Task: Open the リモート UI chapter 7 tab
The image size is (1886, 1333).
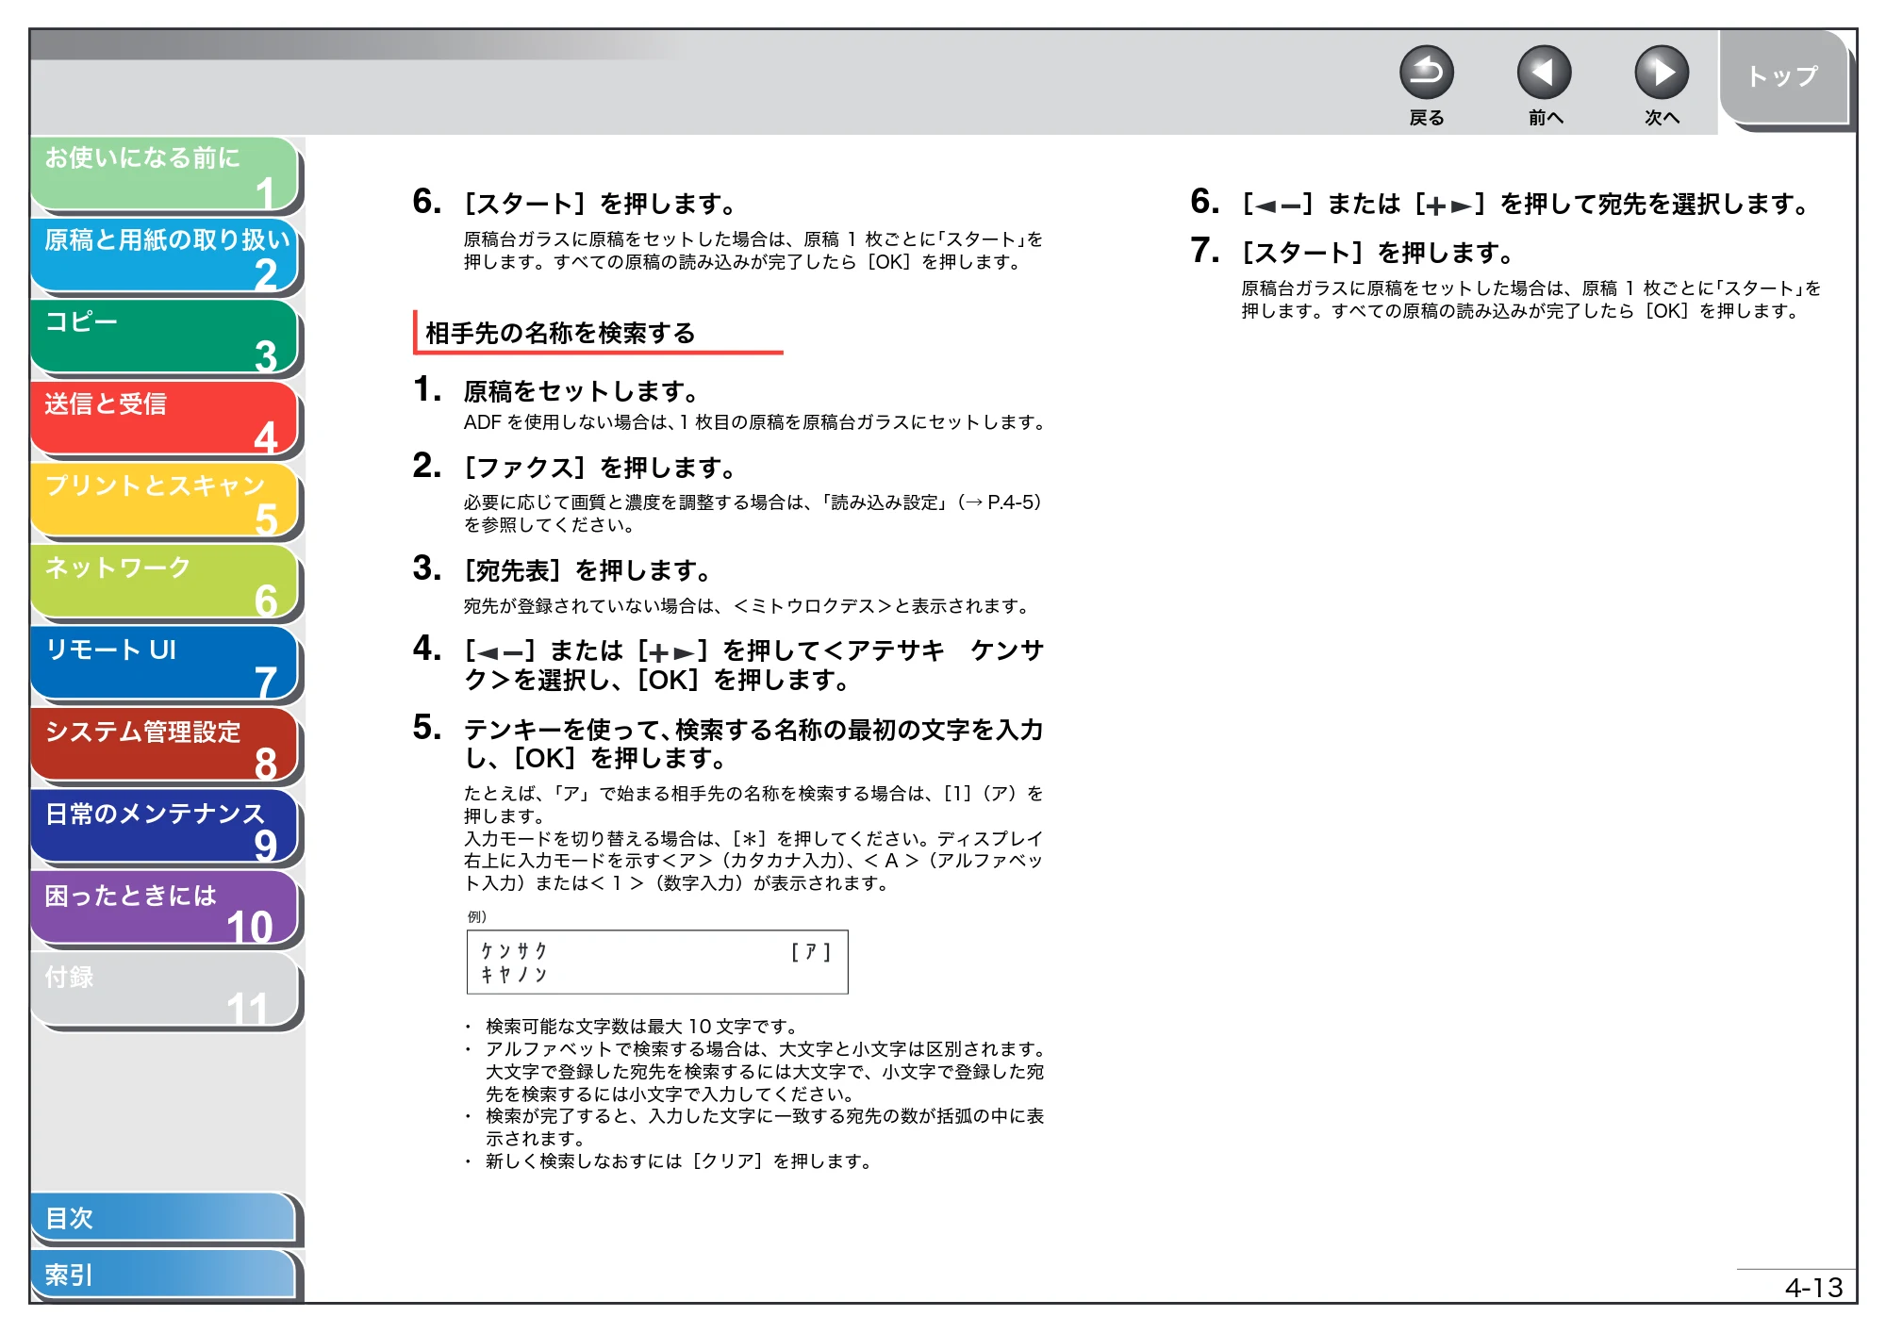Action: [165, 665]
